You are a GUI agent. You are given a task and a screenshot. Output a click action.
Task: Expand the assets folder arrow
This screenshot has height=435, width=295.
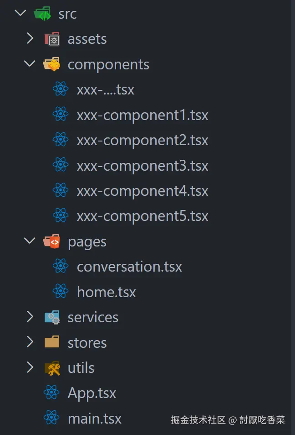(30, 39)
